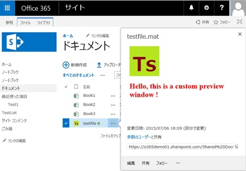Open the notifications bell
Screen dimensions: 246x171
tap(191, 8)
